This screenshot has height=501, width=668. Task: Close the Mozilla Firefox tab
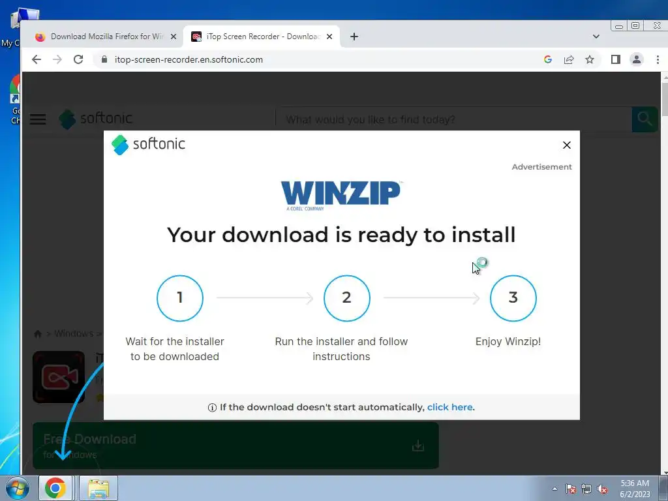pyautogui.click(x=174, y=37)
